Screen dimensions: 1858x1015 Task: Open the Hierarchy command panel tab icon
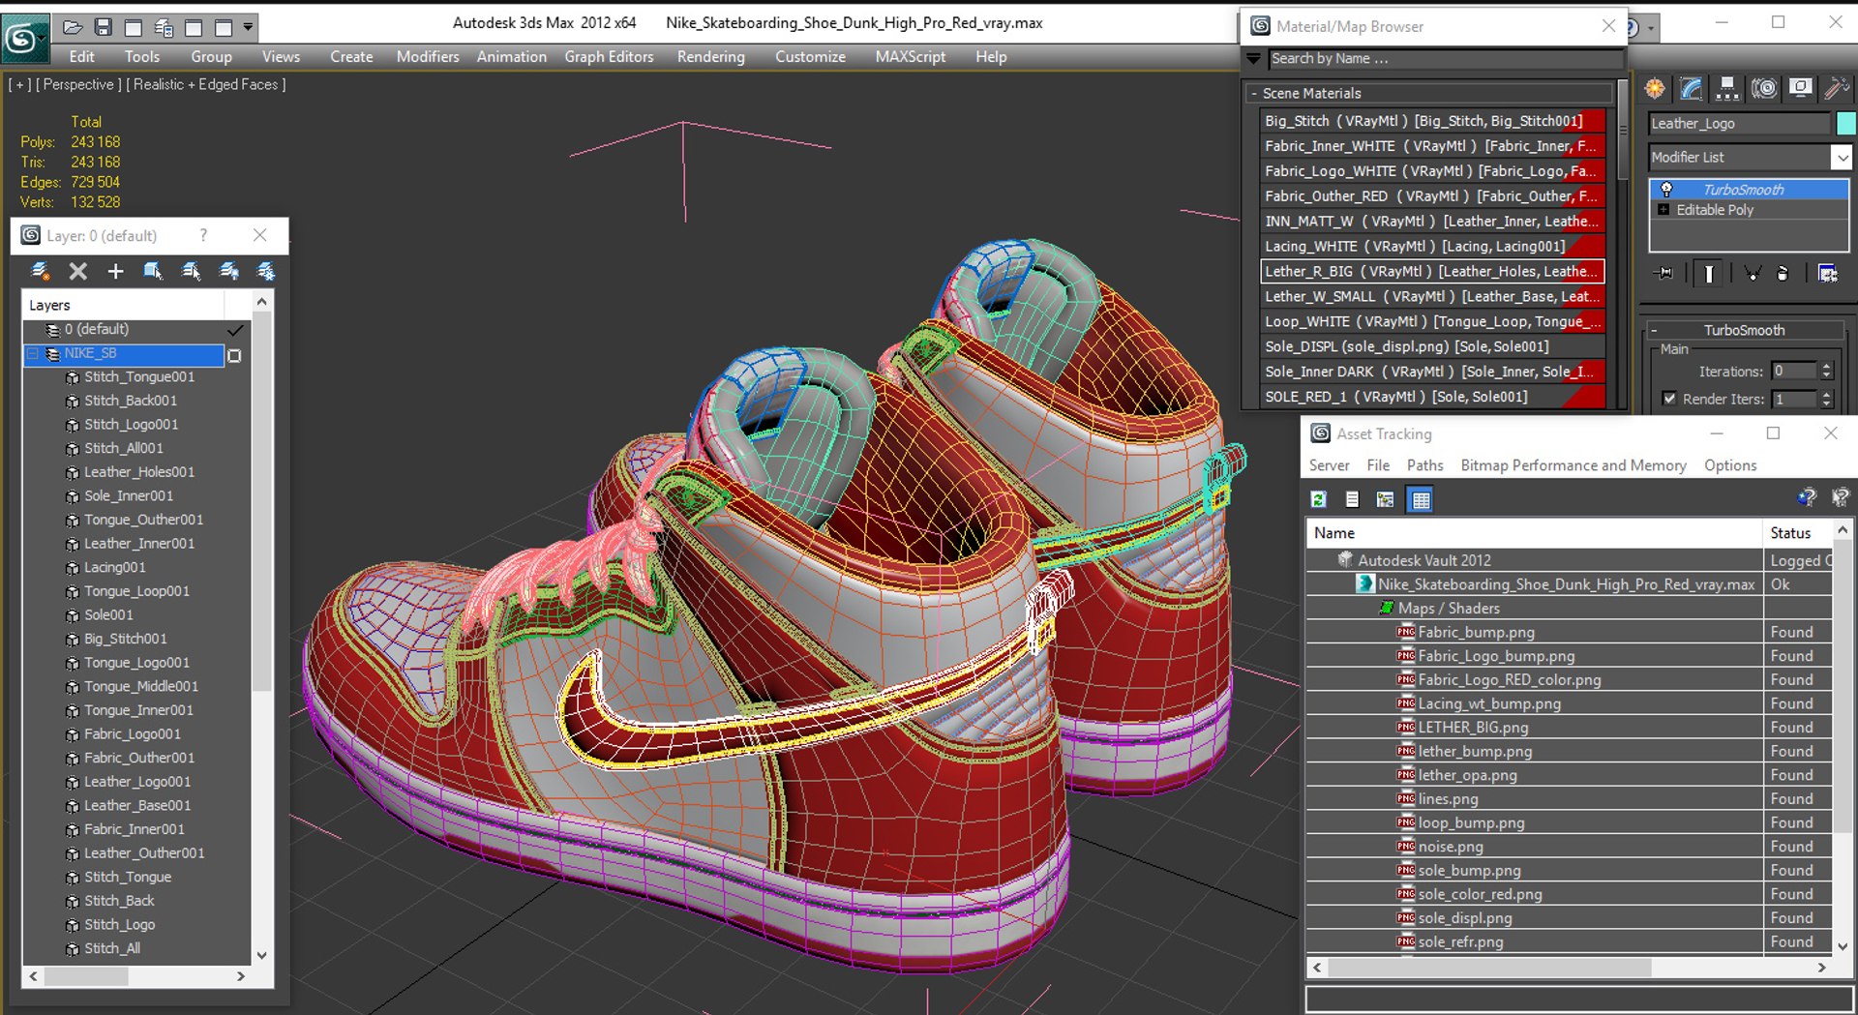click(1726, 88)
